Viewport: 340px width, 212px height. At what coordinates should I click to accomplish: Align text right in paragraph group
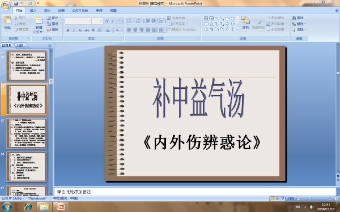[x=141, y=30]
